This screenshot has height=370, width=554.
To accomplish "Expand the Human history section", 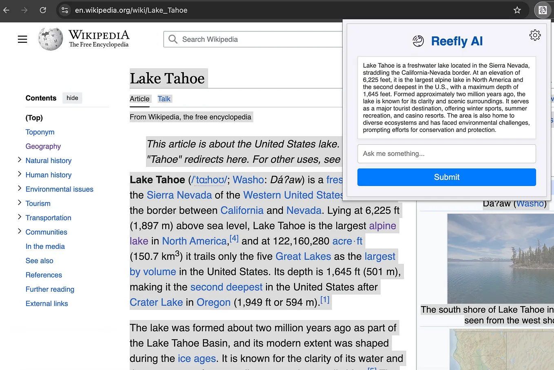I will pos(19,174).
